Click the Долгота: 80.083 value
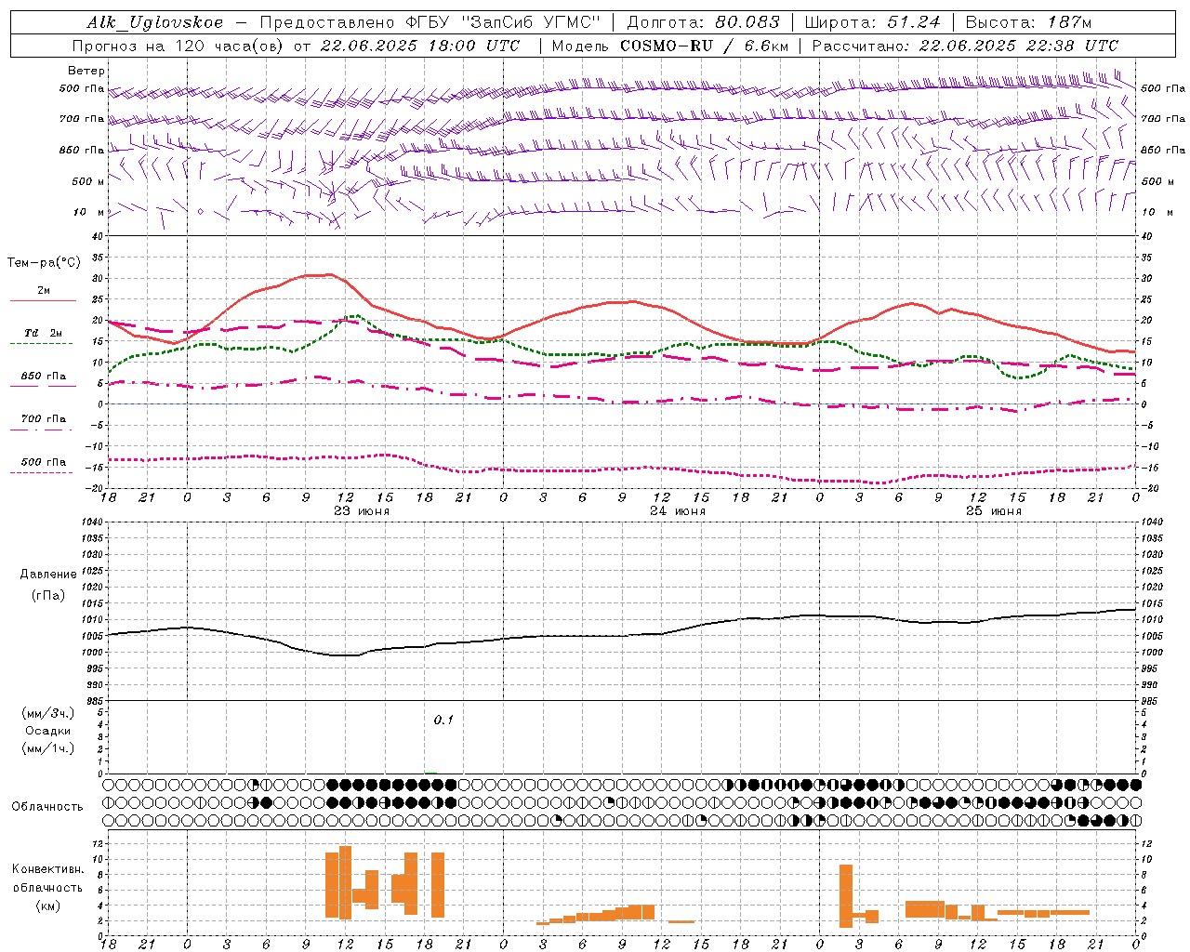 pyautogui.click(x=703, y=22)
